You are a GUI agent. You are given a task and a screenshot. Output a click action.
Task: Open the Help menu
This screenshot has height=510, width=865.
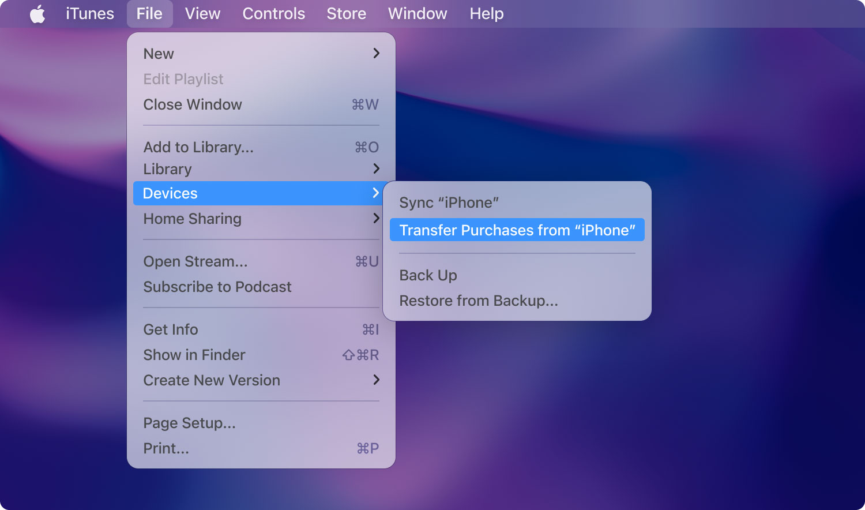point(486,14)
